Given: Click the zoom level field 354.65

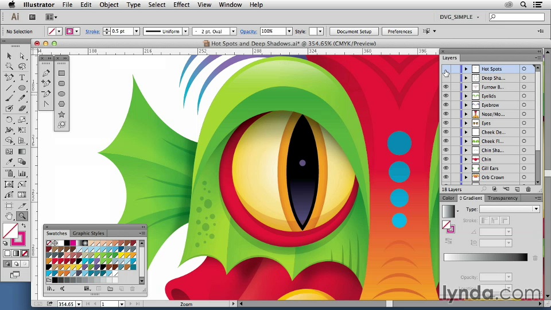Looking at the screenshot, I should click(x=67, y=304).
